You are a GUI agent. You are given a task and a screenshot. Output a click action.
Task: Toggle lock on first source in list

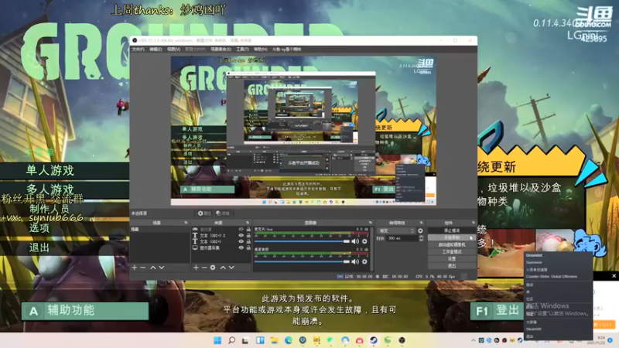pos(248,229)
